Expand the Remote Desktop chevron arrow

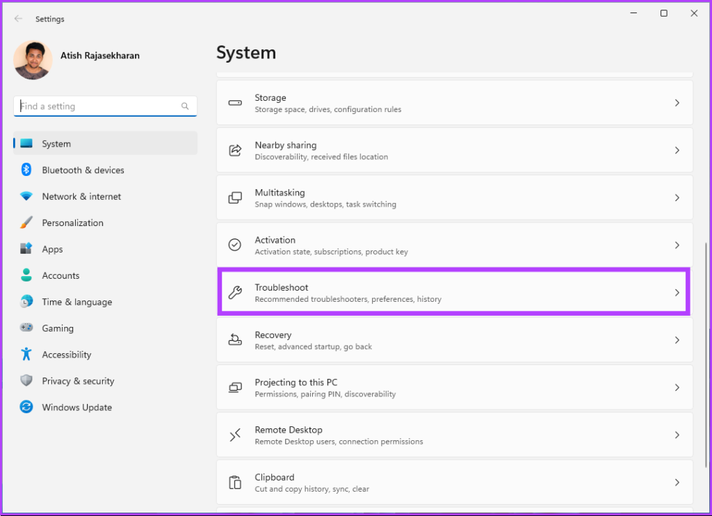[x=677, y=435]
